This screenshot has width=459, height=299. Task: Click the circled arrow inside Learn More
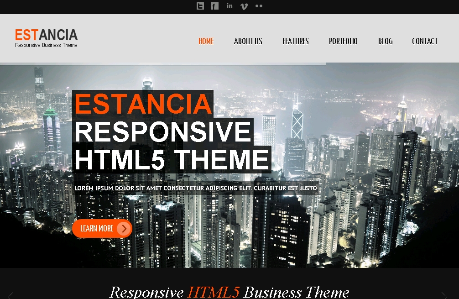click(x=123, y=229)
